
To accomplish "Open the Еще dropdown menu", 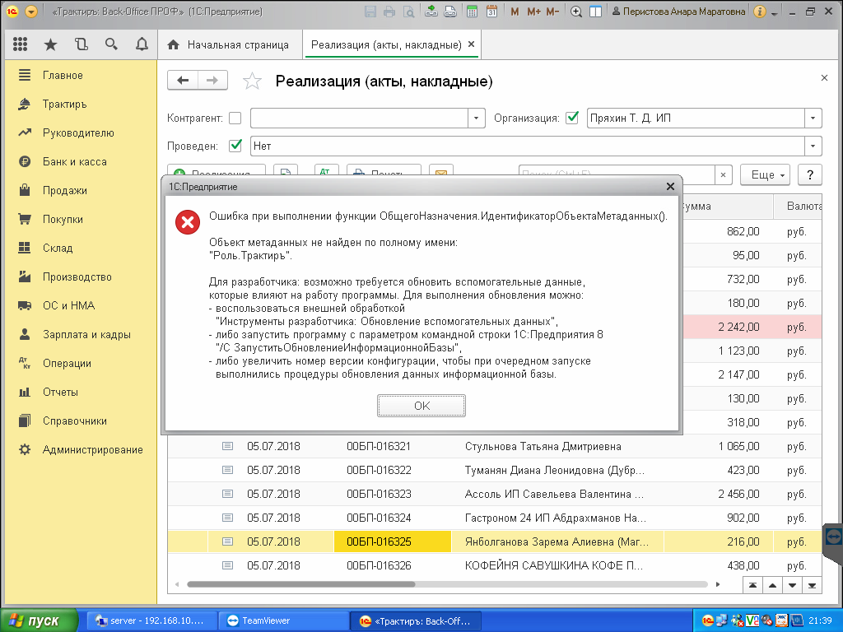I will coord(766,174).
